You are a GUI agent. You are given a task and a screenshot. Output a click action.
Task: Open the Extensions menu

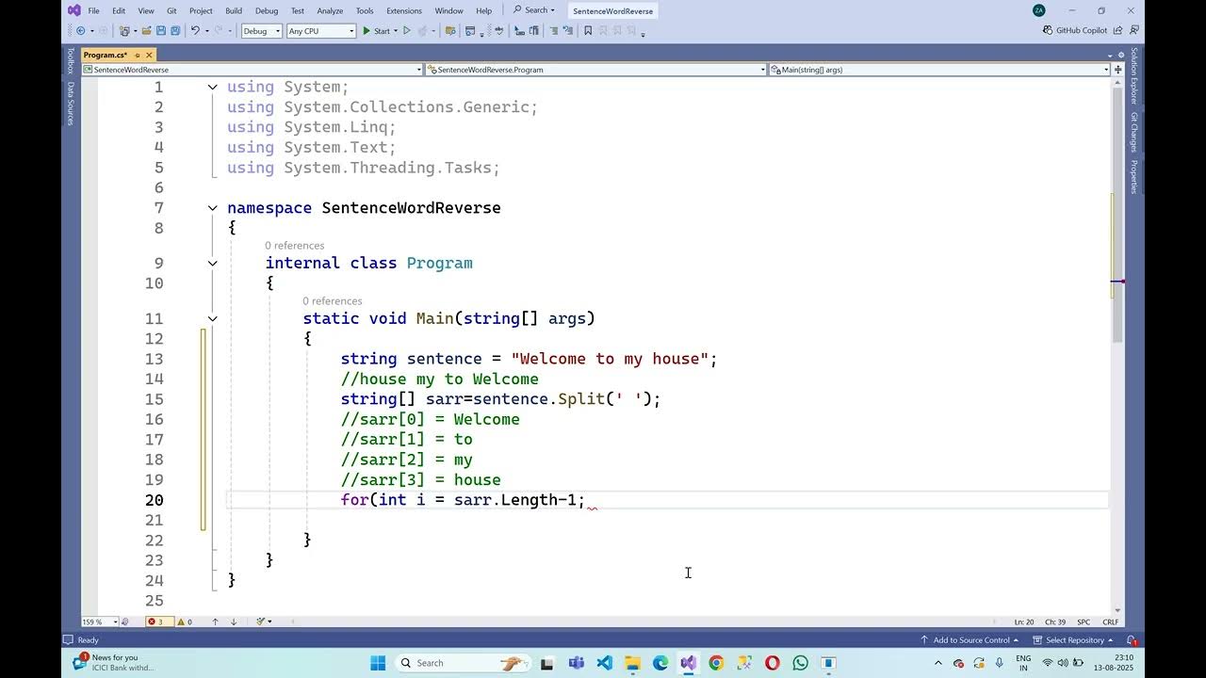click(x=404, y=10)
